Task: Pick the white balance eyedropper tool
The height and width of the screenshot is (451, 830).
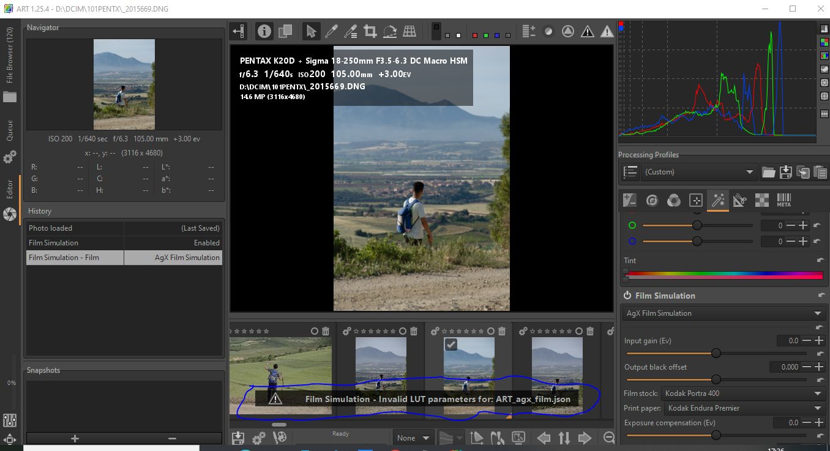Action: pyautogui.click(x=331, y=31)
